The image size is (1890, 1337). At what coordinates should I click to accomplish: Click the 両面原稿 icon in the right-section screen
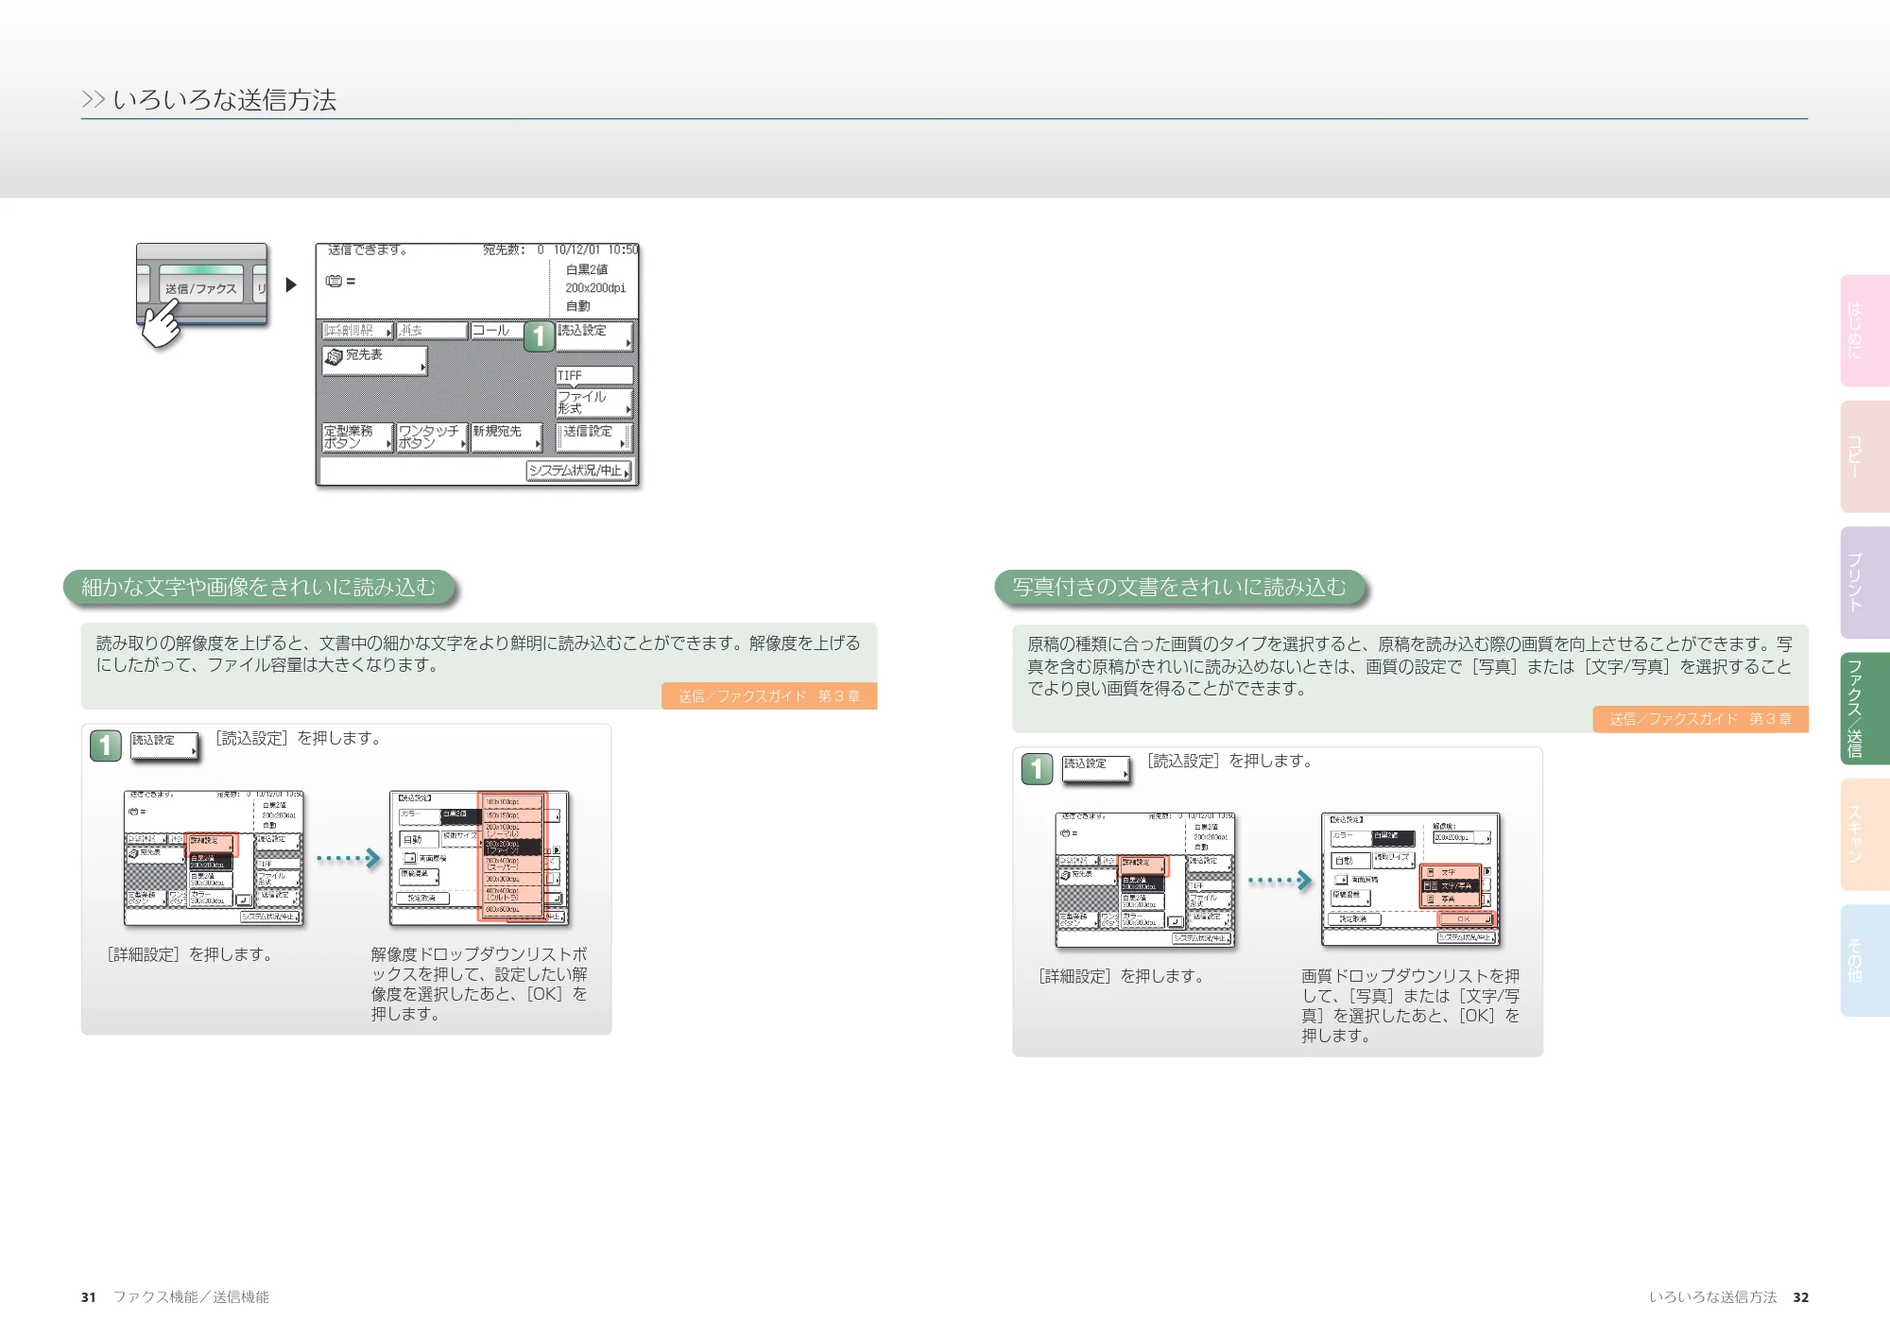pyautogui.click(x=1341, y=880)
